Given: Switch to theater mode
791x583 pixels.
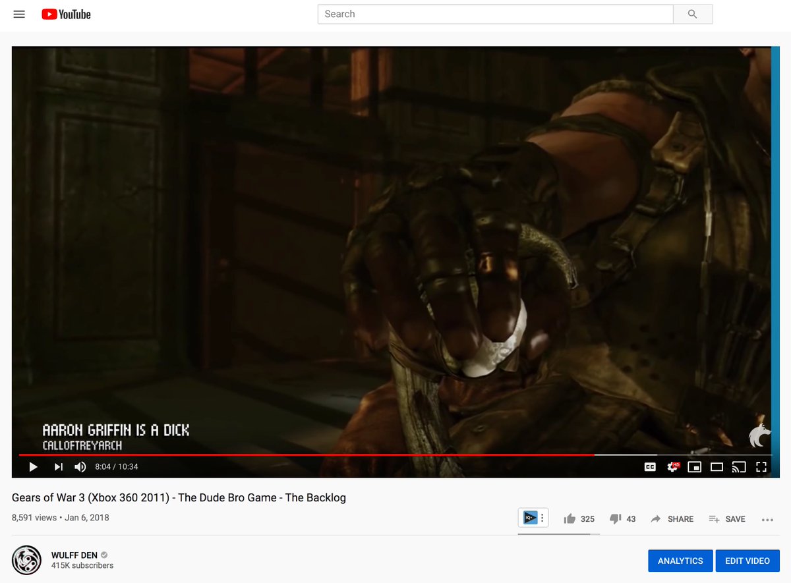Looking at the screenshot, I should tap(717, 467).
